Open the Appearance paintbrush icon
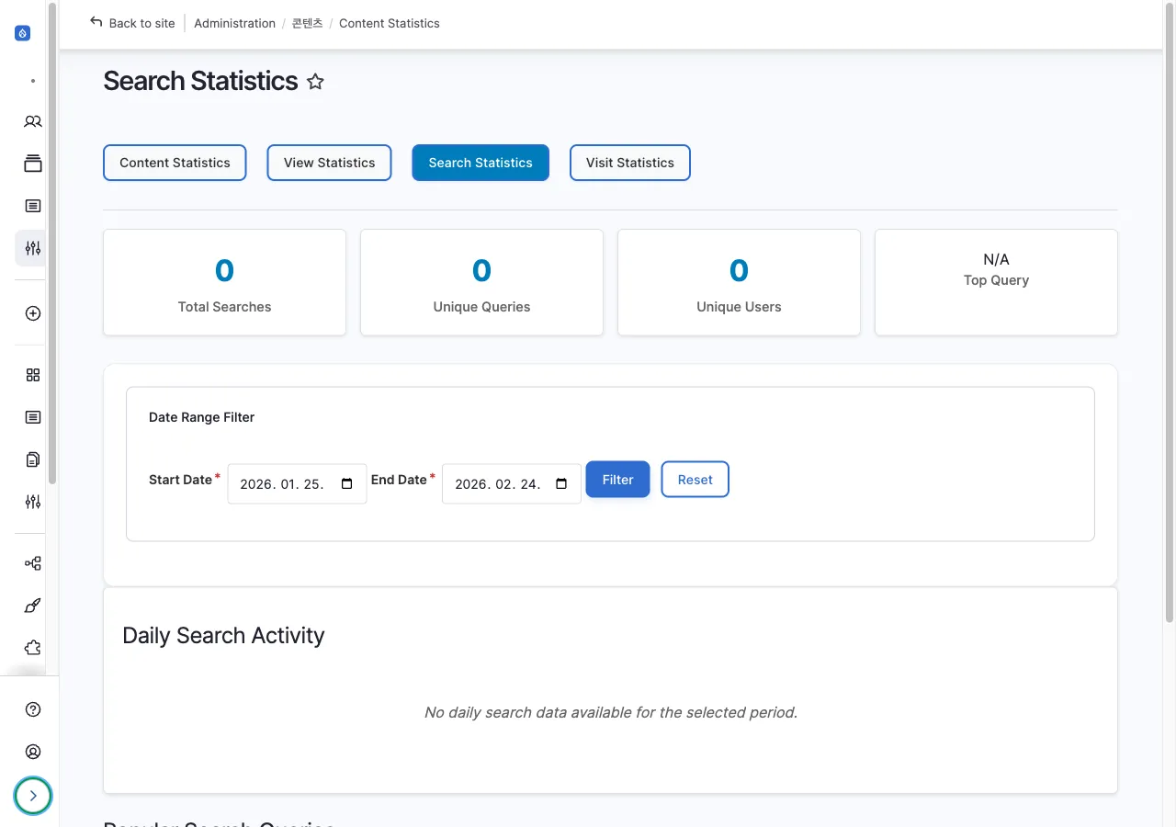The image size is (1176, 827). (x=32, y=606)
